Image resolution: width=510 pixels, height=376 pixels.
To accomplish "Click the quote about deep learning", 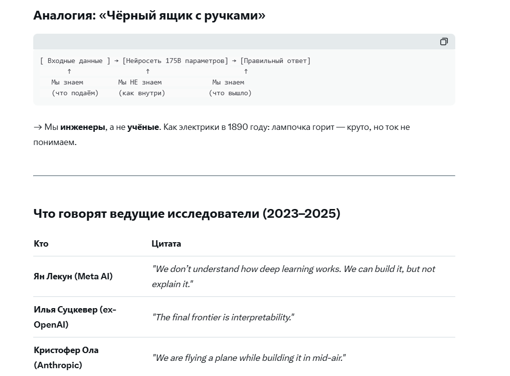I will (293, 276).
